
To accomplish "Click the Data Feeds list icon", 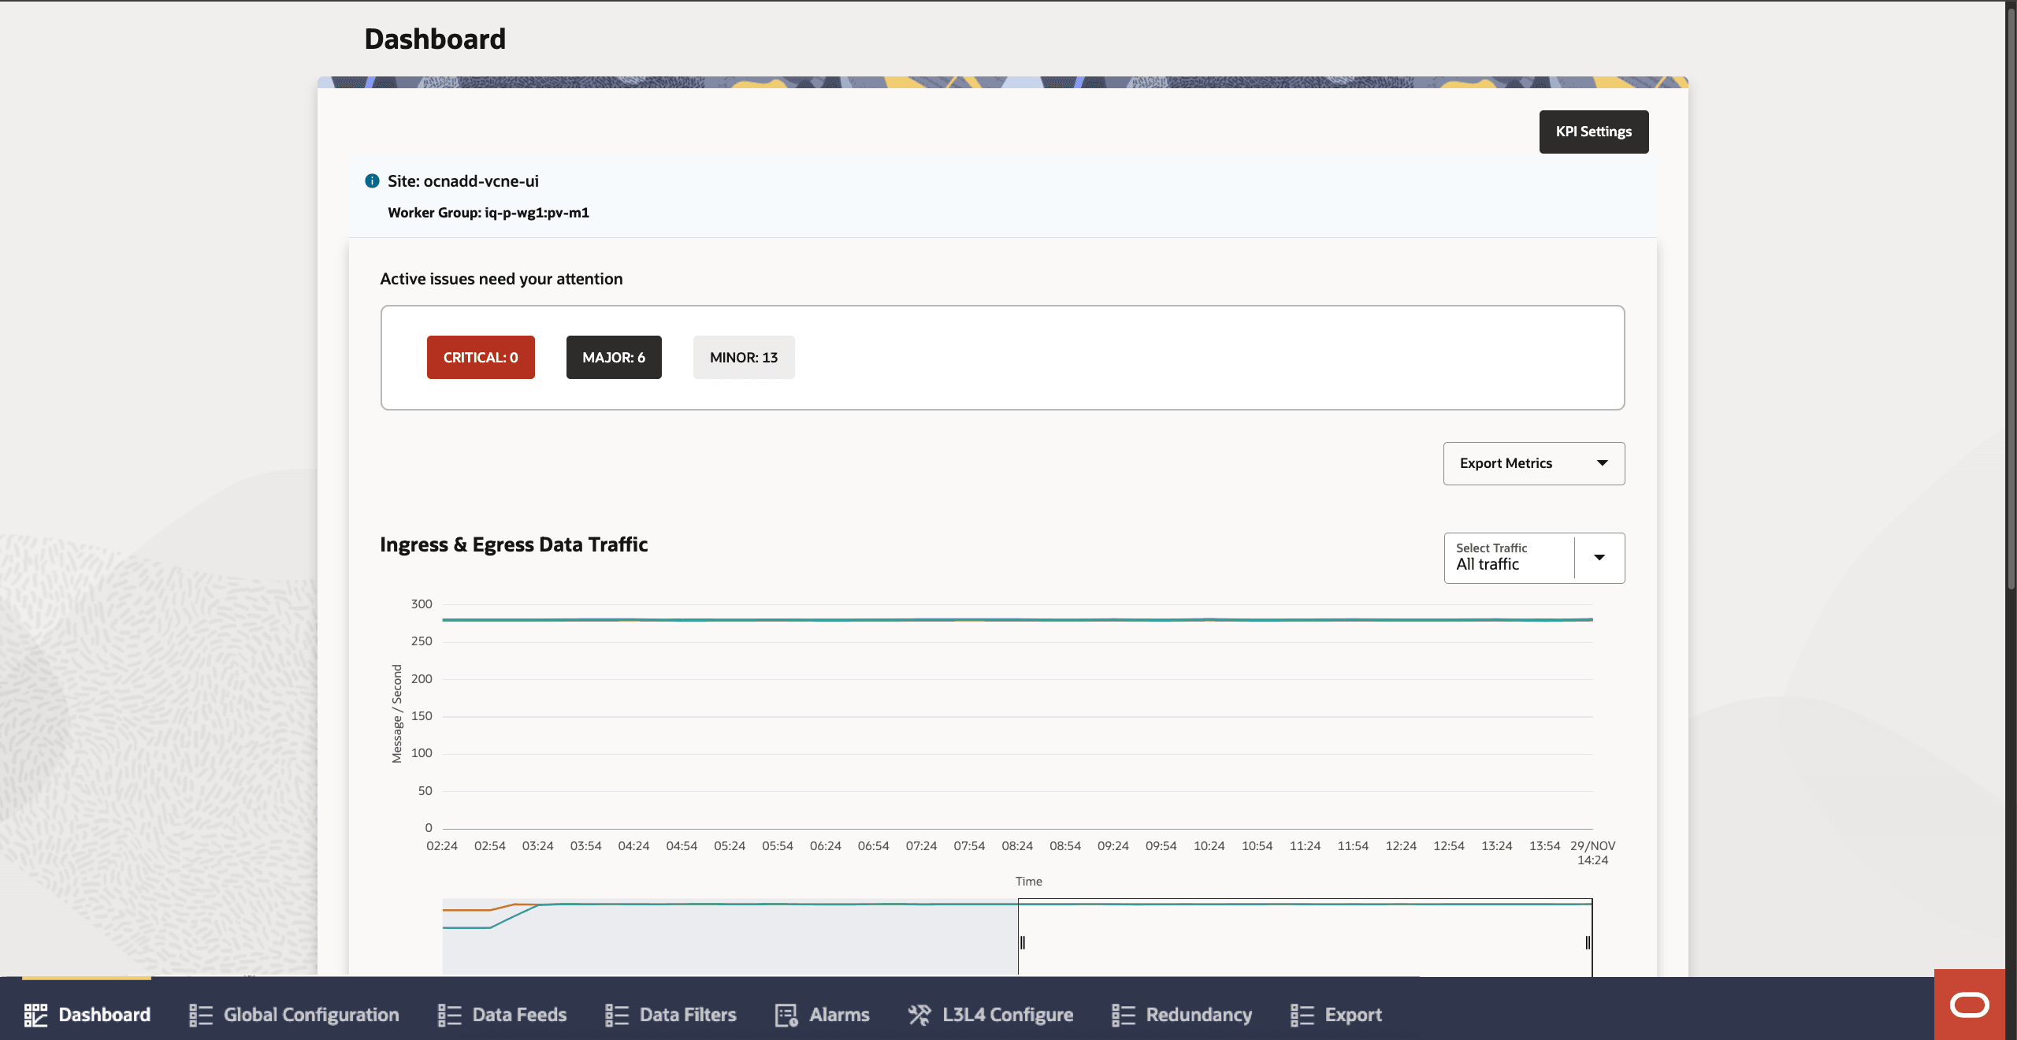I will (x=449, y=1015).
